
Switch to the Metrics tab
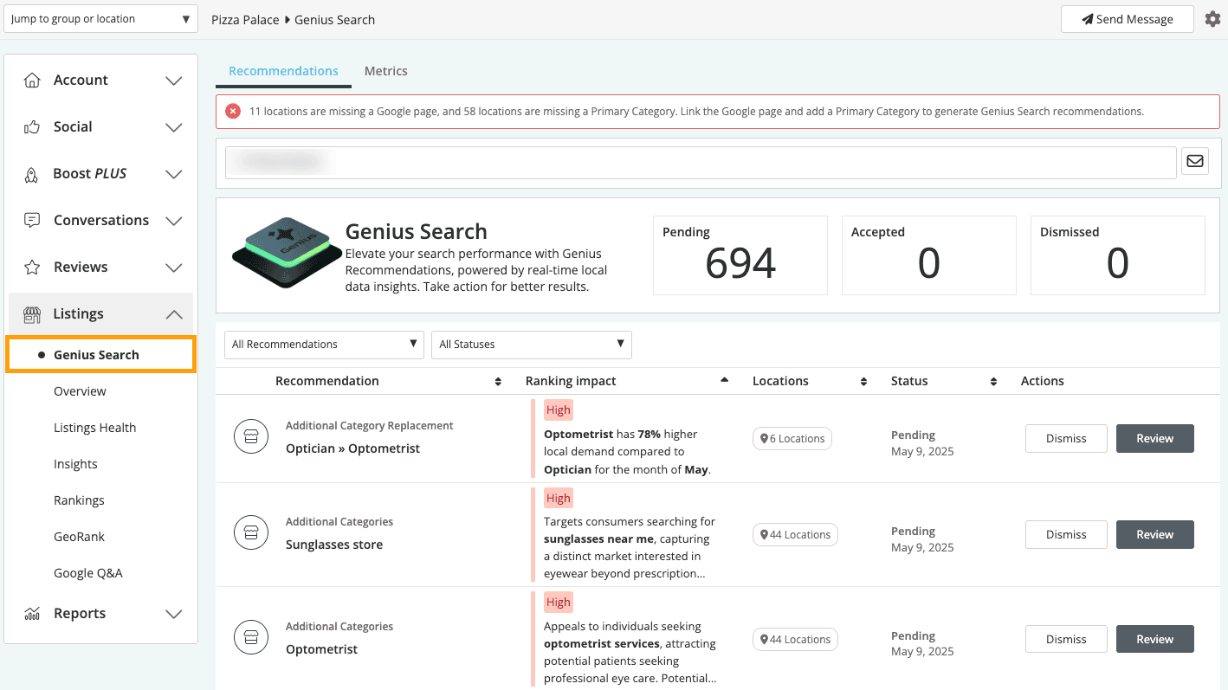385,71
